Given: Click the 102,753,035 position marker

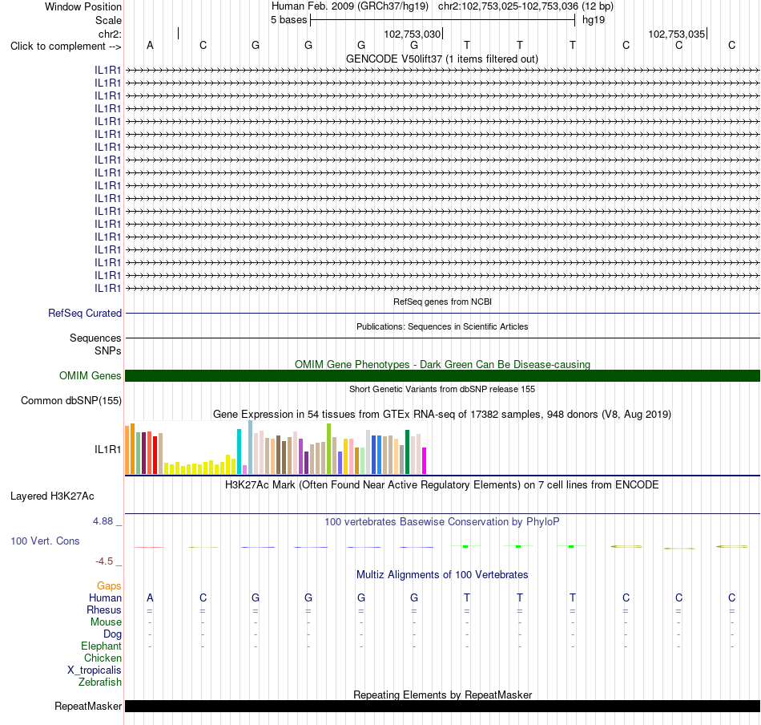Looking at the screenshot, I should 677,34.
